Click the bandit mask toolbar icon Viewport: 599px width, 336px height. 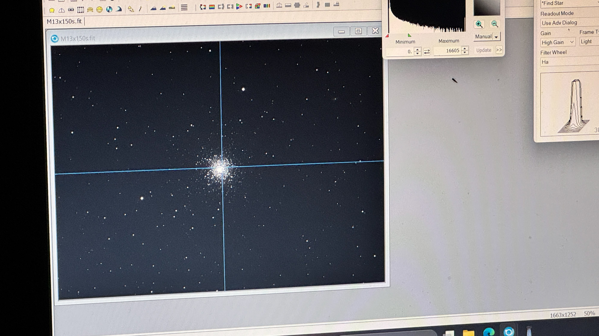tap(71, 10)
